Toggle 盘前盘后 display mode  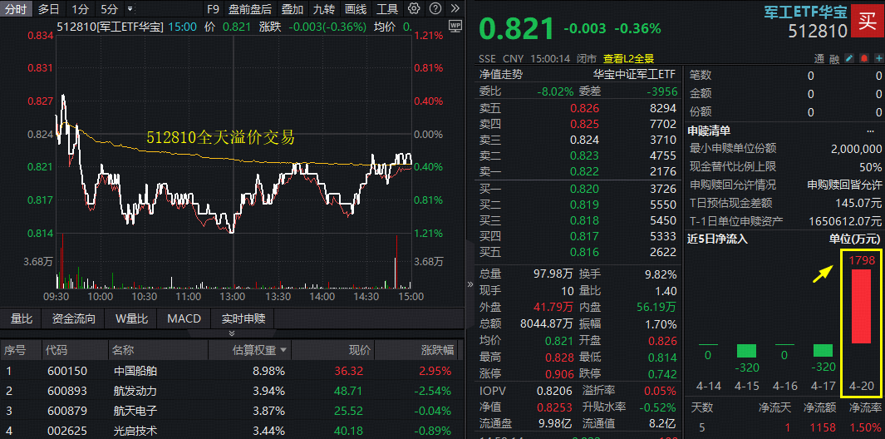pyautogui.click(x=248, y=9)
